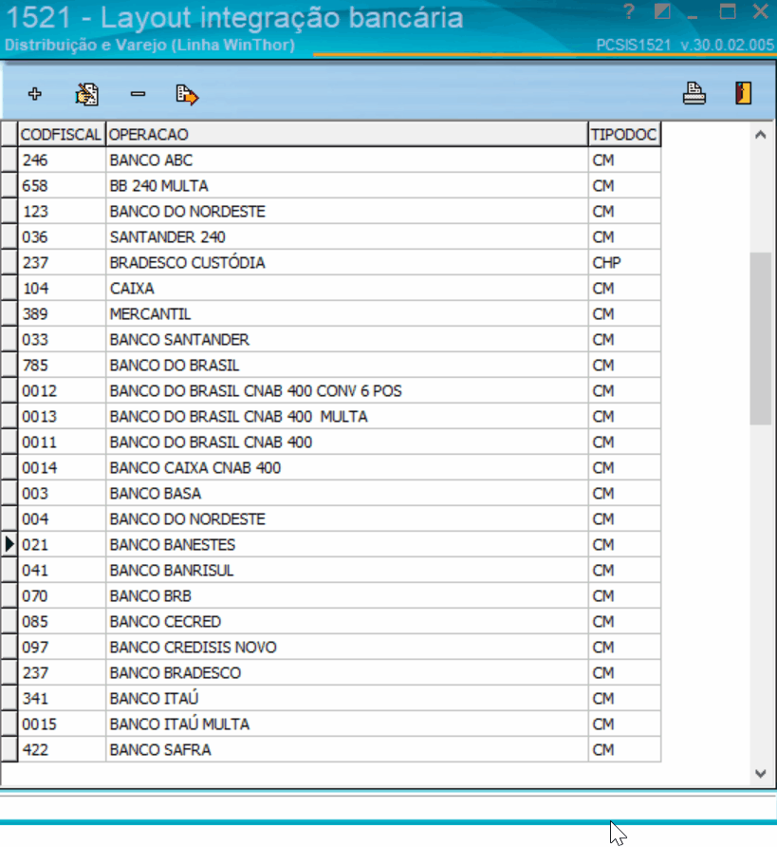Image resolution: width=777 pixels, height=847 pixels.
Task: Sort by TIPODOC column header
Action: 624,134
